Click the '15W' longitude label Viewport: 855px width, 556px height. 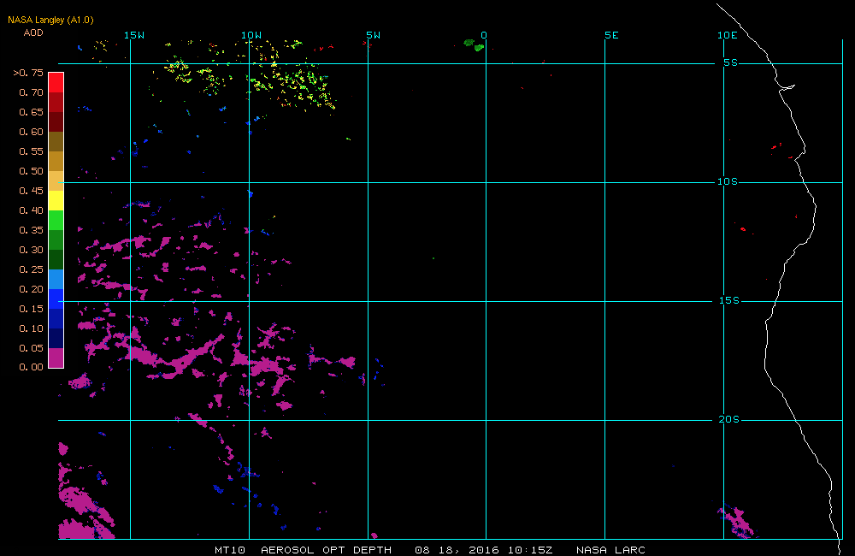tap(134, 35)
